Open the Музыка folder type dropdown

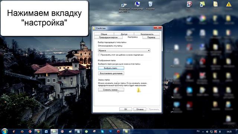[x=124, y=51]
